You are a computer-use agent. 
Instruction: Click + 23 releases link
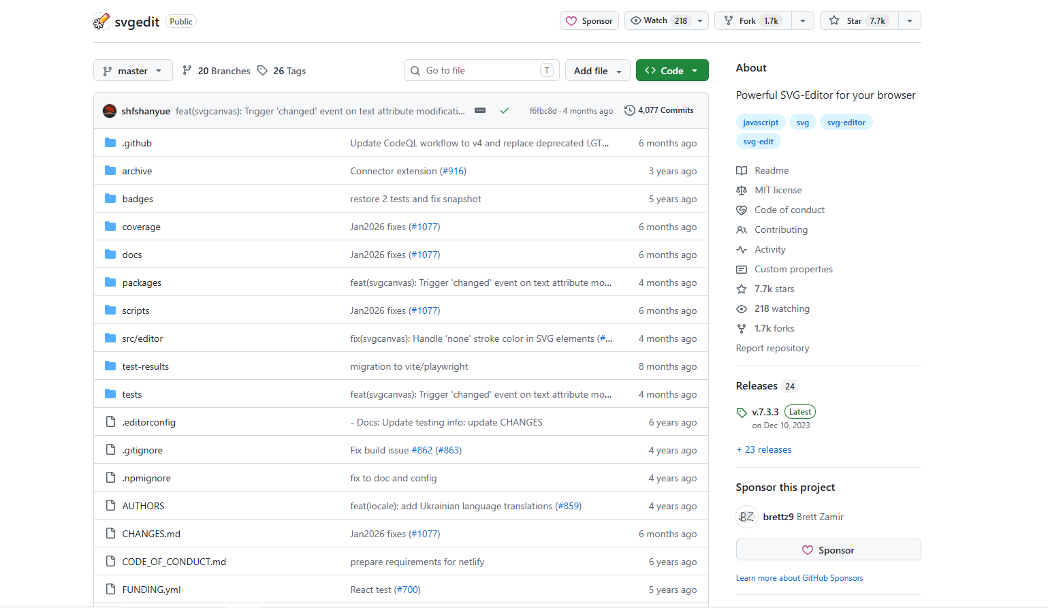(763, 449)
